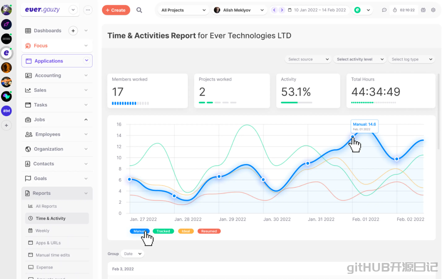The height and width of the screenshot is (279, 445).
Task: Expand the ever.gauzy logo dropdown chevron
Action: click(73, 10)
